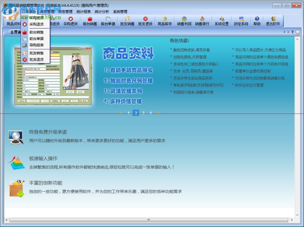Screen dimensions: 304x227
Task: Open 商品资料 toolbar button
Action: pos(13,21)
